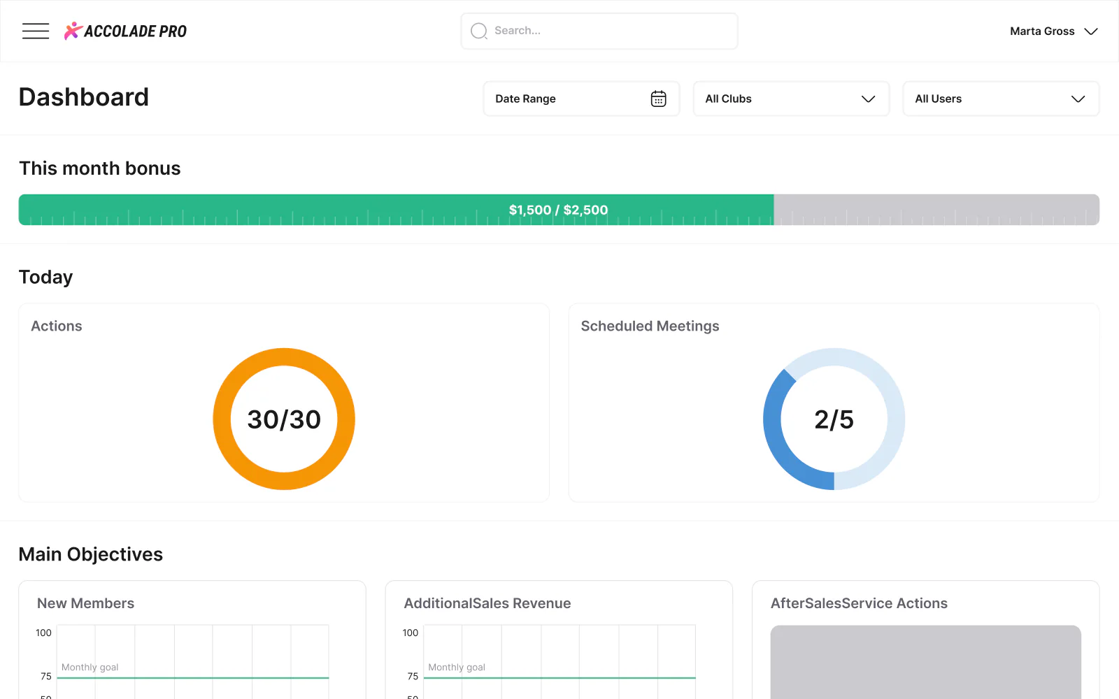Click the 'Scheduled Meetings' card label

tap(650, 326)
